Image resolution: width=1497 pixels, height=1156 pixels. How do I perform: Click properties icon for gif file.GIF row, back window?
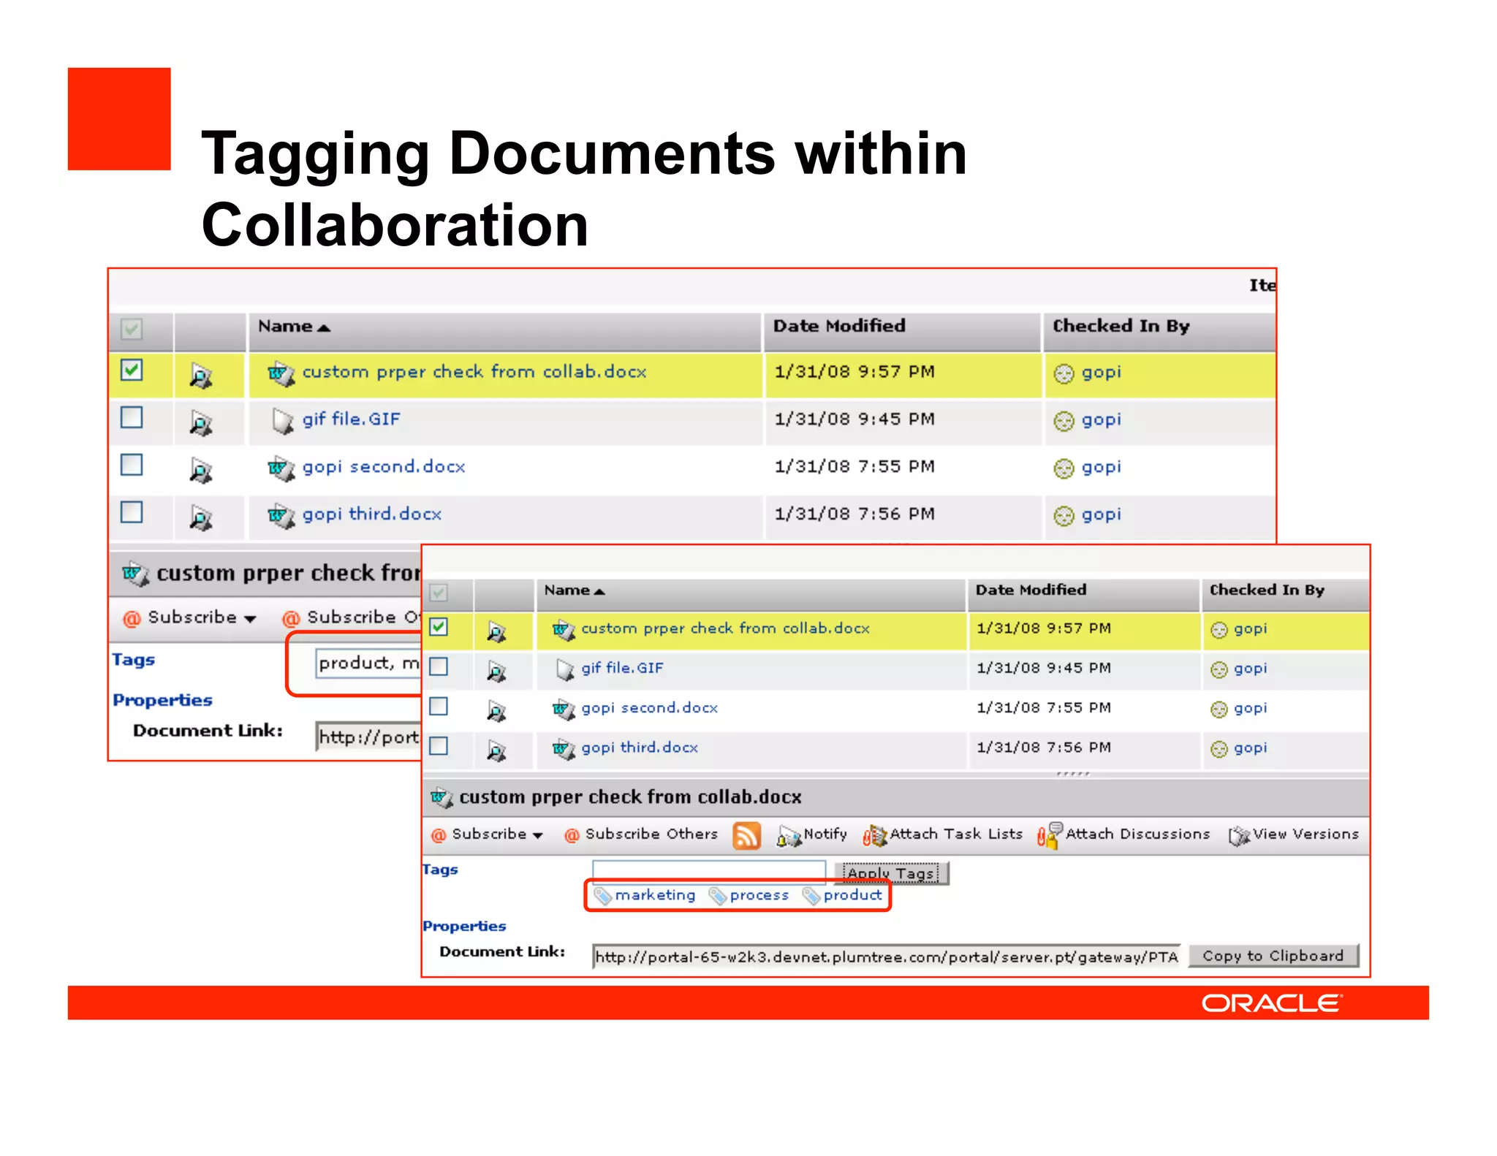201,423
